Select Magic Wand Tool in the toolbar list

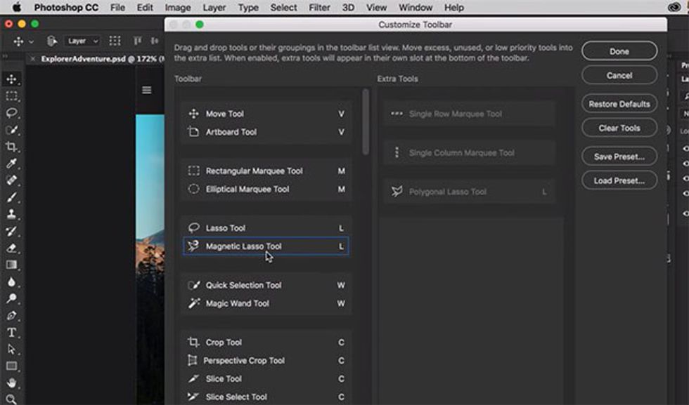tap(237, 303)
